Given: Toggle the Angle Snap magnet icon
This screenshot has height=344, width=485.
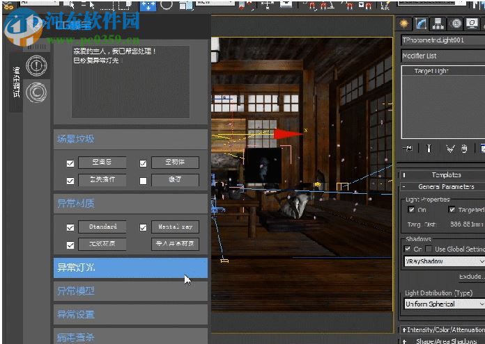Looking at the screenshot, I should (327, 6).
